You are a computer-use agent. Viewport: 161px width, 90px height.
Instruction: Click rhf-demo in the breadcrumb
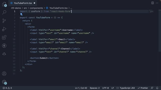16,8
